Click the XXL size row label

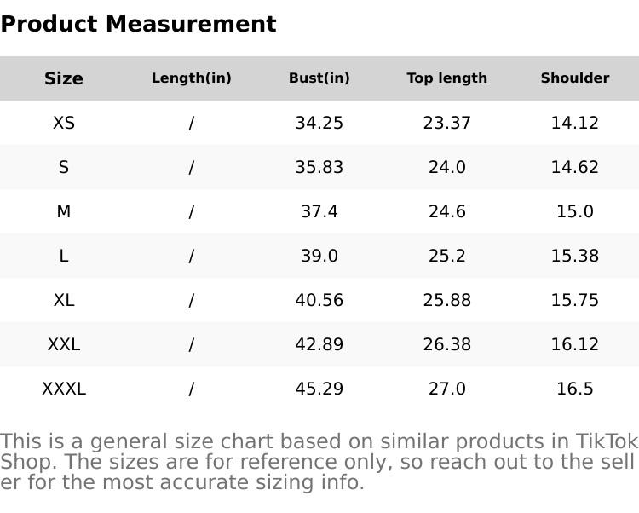64,344
